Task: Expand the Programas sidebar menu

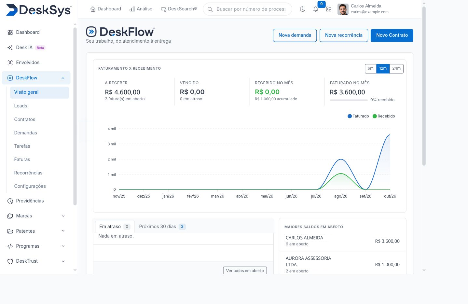Action: click(63, 246)
